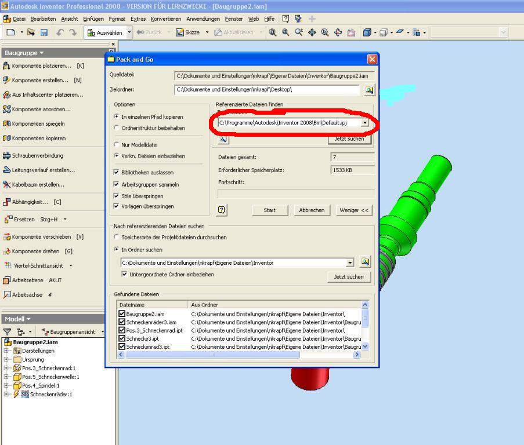524x445 pixels.
Task: Toggle Stile überspringen checkbox
Action: tap(116, 196)
